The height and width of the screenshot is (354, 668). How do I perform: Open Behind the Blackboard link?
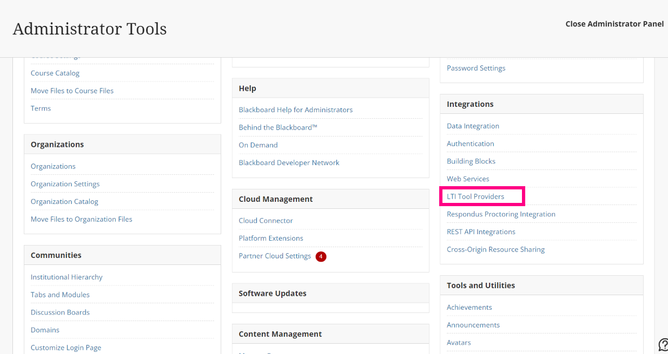tap(278, 127)
